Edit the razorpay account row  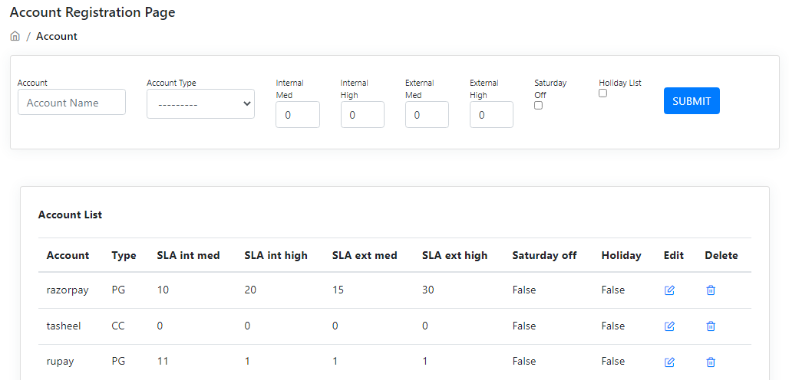[x=669, y=290]
